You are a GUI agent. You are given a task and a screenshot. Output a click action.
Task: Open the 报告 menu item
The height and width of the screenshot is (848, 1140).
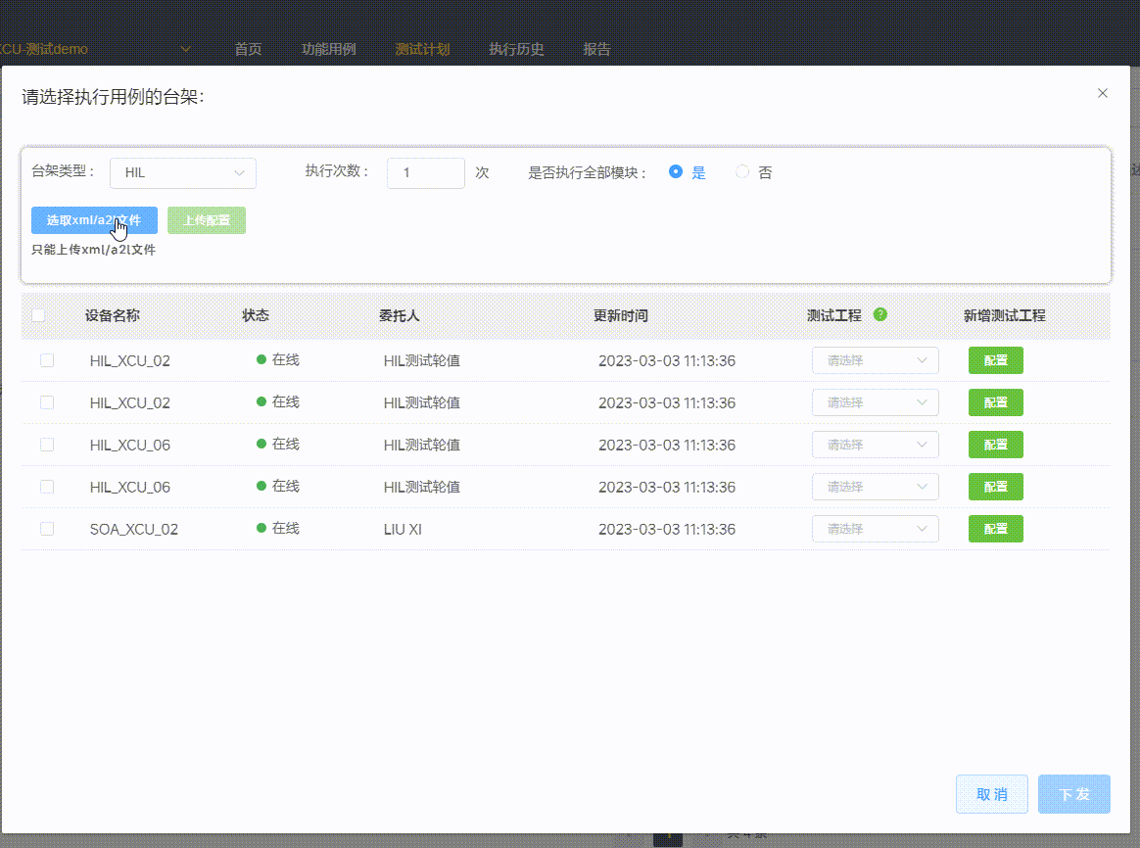pyautogui.click(x=596, y=49)
